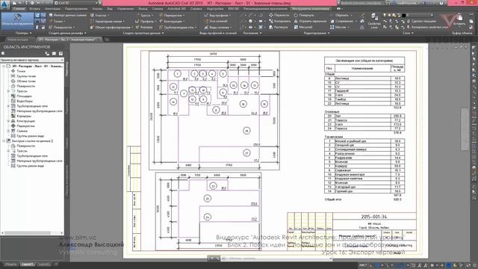Expand the Съемка tree node
Screen dimensions: 478x269
coord(8,131)
